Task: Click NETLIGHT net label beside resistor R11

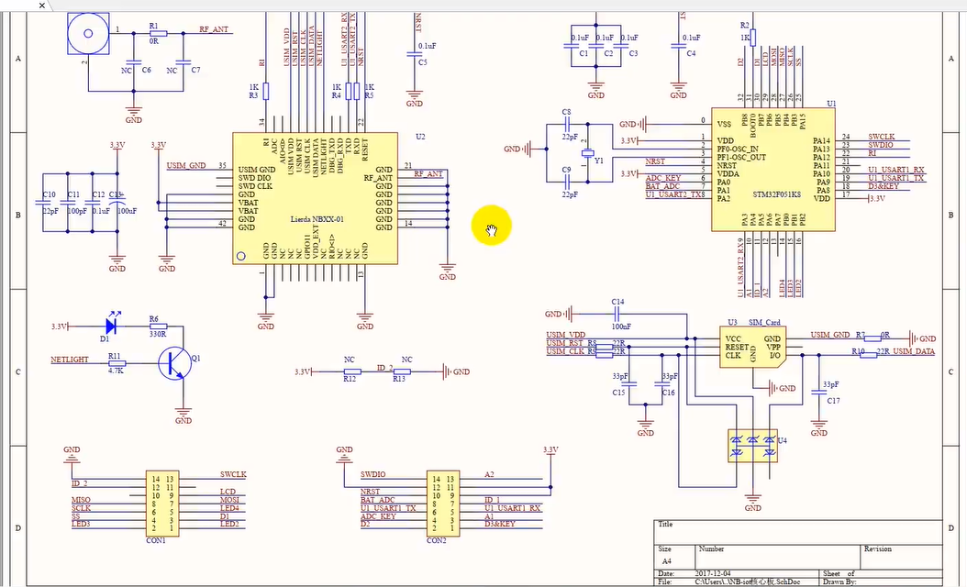Action: pos(70,360)
